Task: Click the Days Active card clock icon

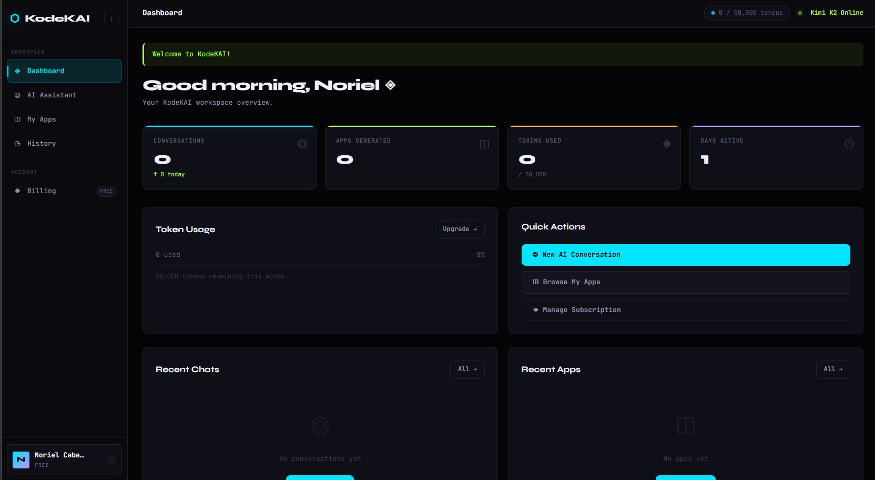Action: point(849,144)
